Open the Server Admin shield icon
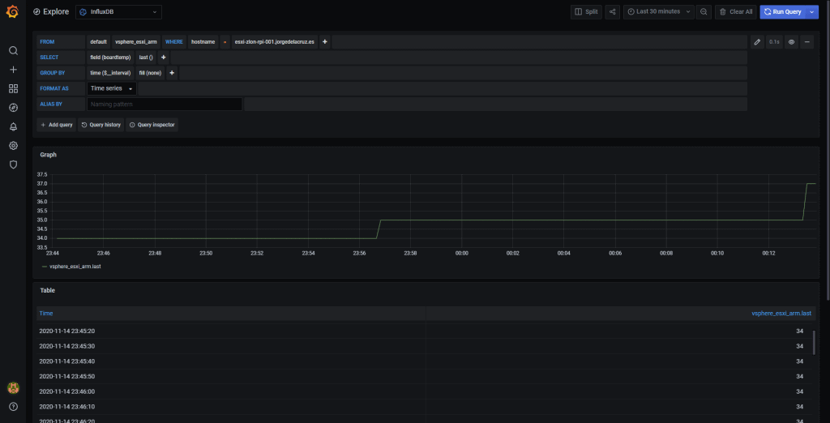The height and width of the screenshot is (423, 830). [x=13, y=164]
